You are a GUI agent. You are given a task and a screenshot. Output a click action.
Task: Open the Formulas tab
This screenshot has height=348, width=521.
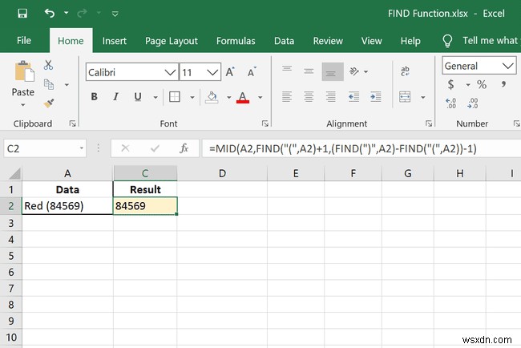(x=236, y=41)
